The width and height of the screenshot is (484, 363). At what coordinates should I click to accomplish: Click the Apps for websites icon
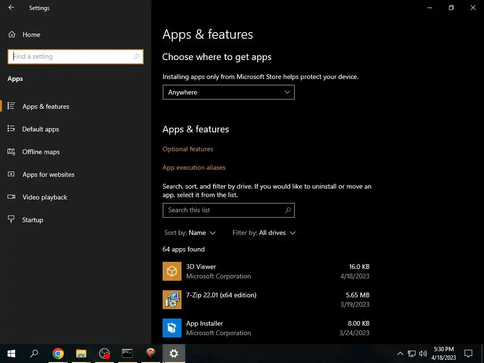11,174
